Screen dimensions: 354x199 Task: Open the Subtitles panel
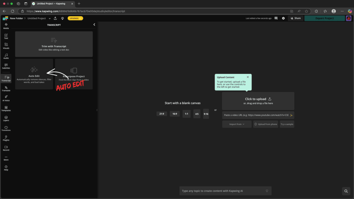pyautogui.click(x=6, y=66)
